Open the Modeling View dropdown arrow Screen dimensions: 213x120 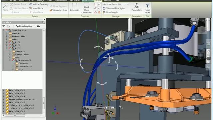pyautogui.click(x=35, y=26)
